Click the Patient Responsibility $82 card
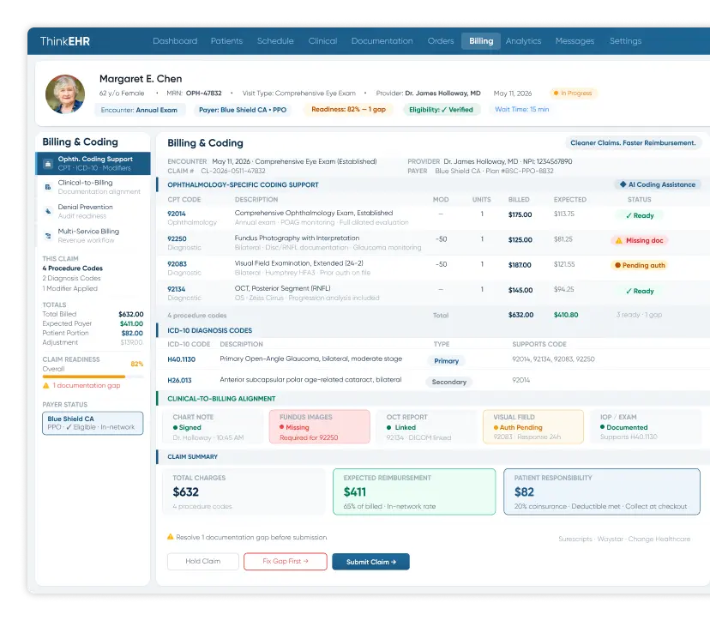The image size is (710, 621). [602, 491]
